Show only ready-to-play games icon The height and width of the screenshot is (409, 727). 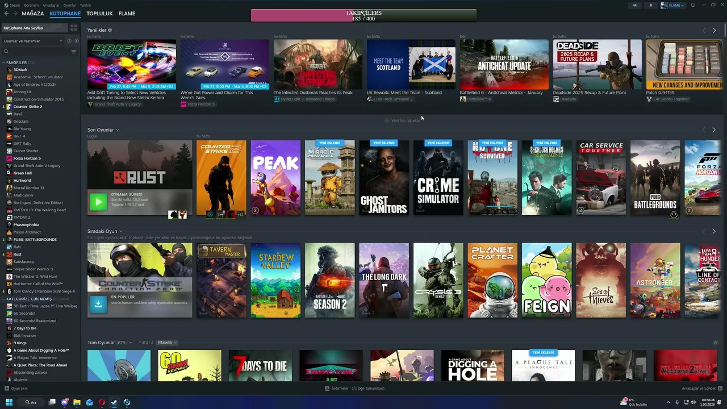(x=76, y=41)
